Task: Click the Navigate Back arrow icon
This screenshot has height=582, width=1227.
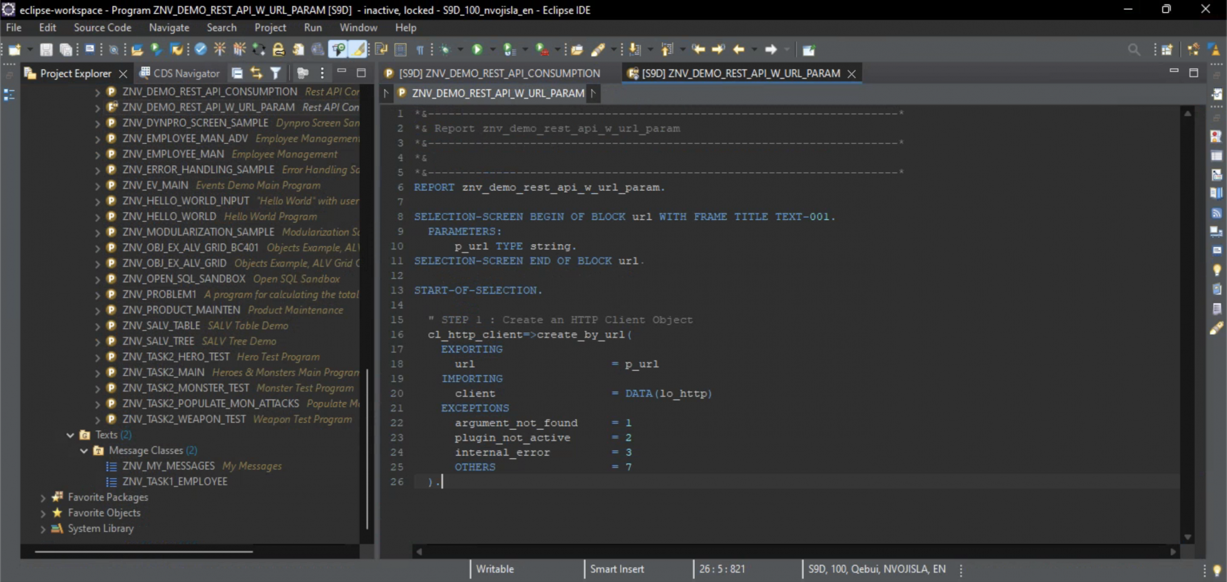Action: pos(741,49)
